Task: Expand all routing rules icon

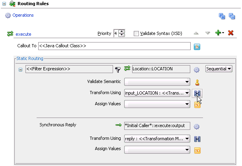Action: coord(222,16)
